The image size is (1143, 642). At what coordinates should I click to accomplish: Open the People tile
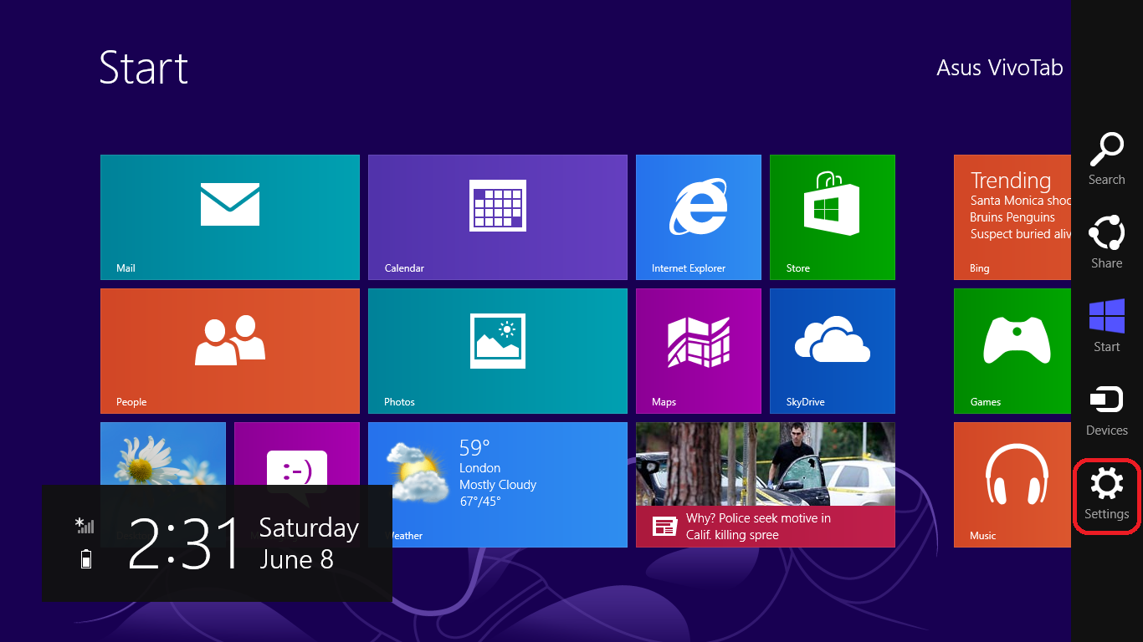229,350
